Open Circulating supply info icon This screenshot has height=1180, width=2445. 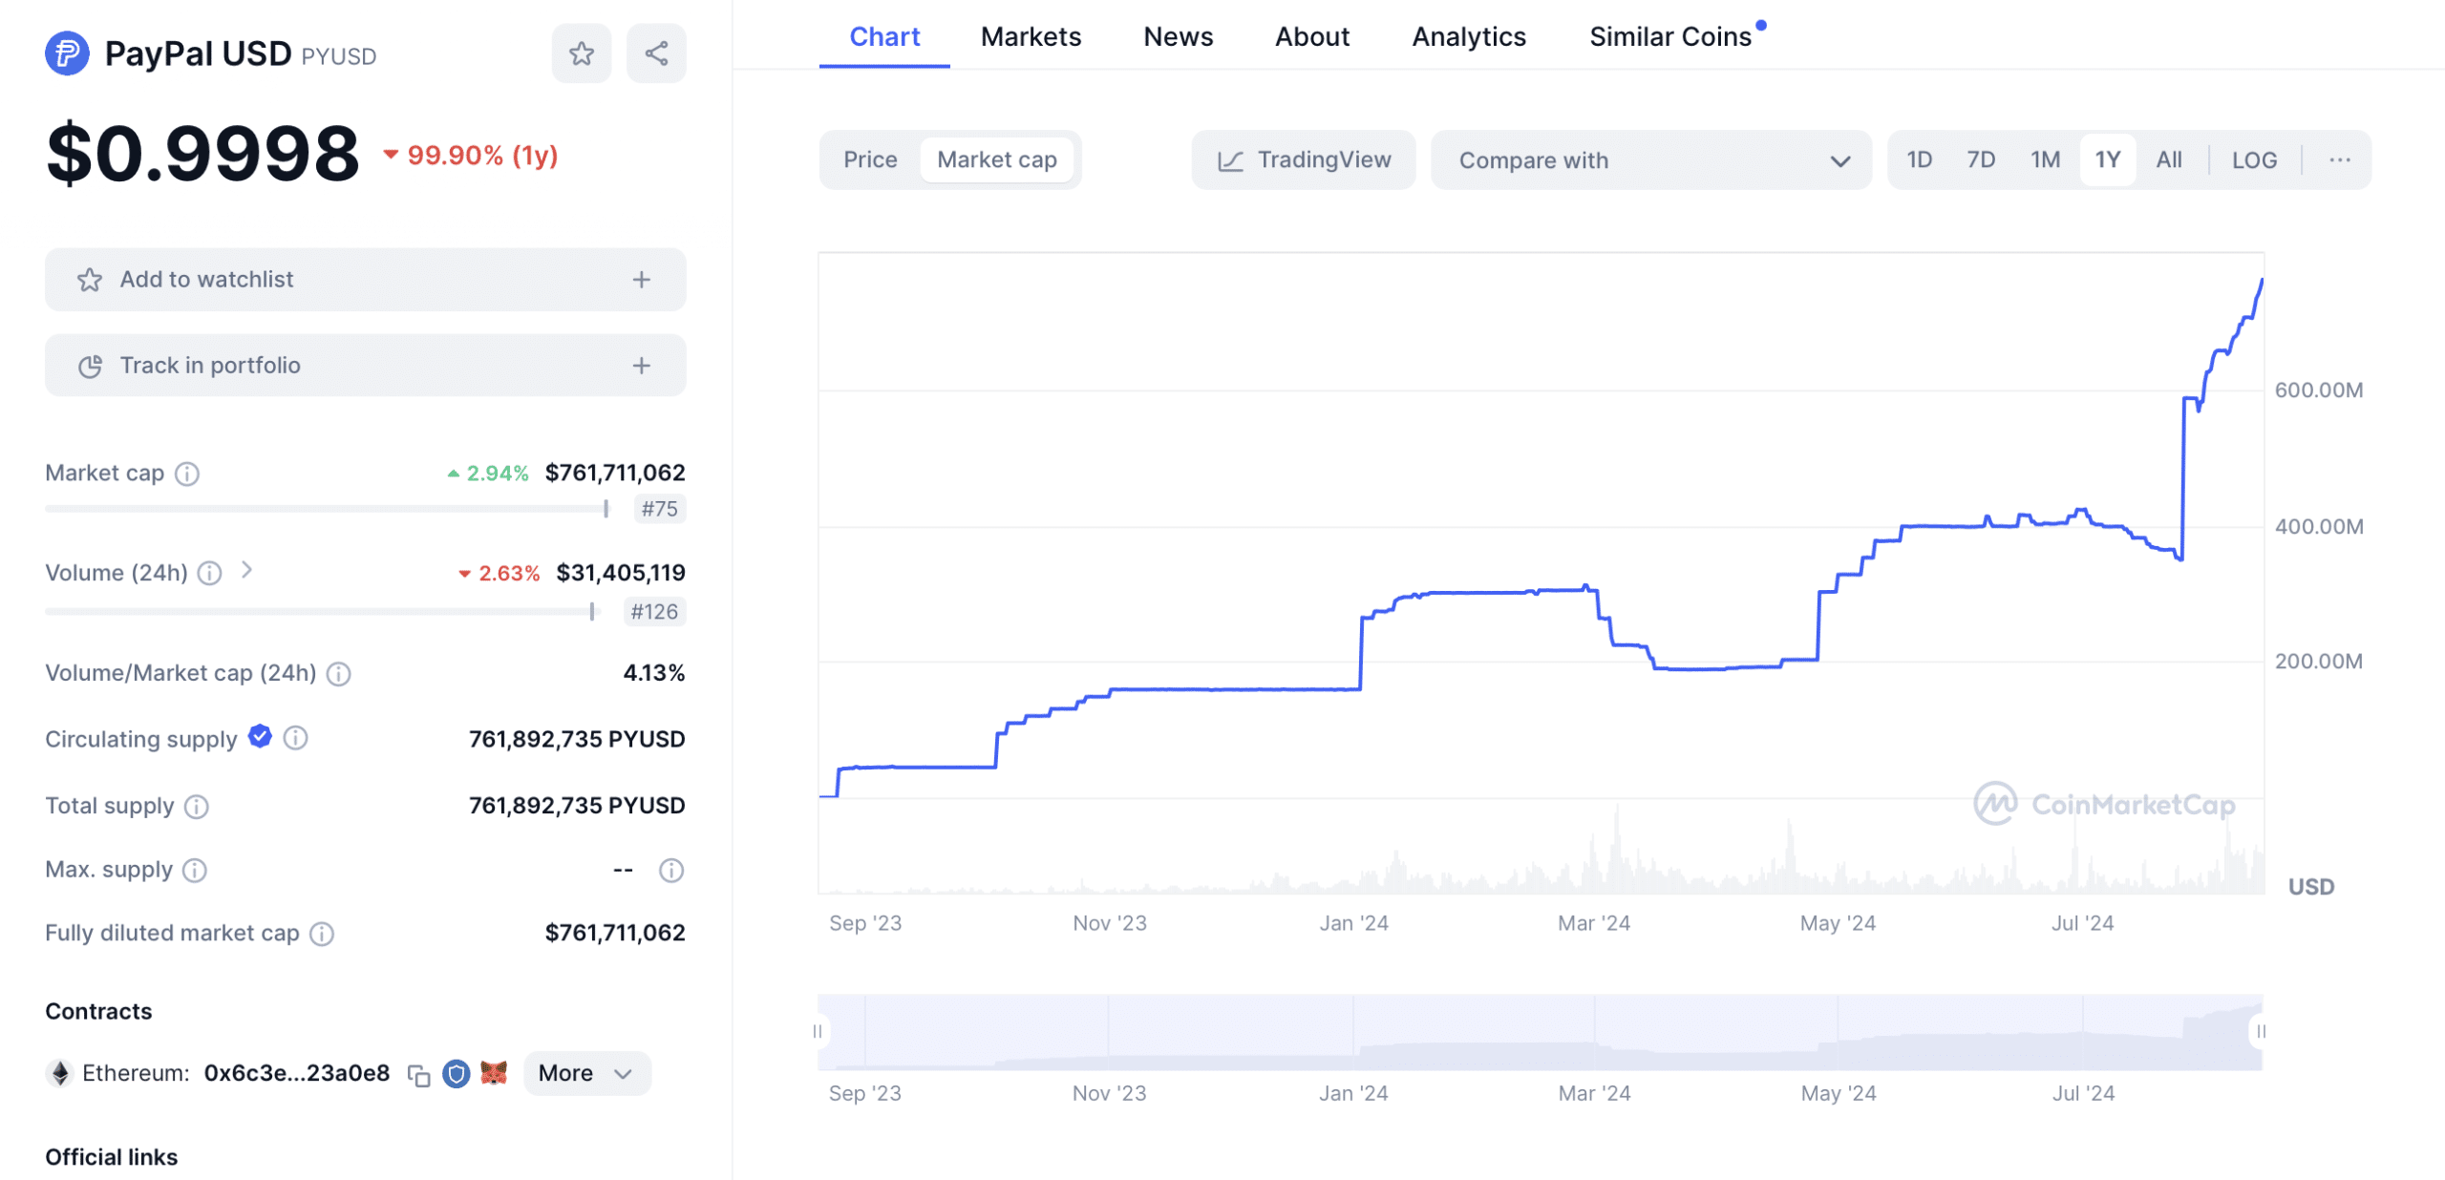coord(296,738)
